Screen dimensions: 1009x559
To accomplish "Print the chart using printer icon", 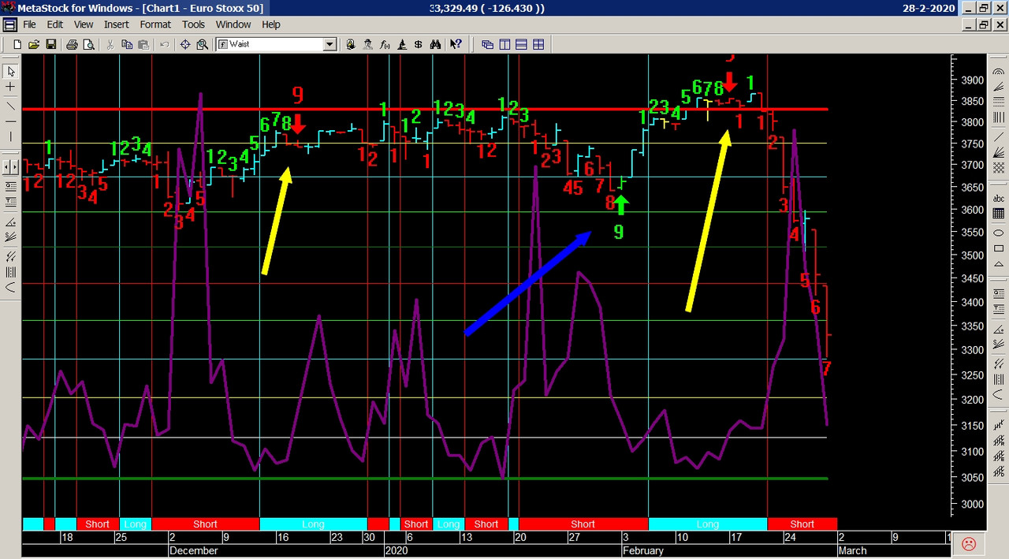I will click(72, 44).
